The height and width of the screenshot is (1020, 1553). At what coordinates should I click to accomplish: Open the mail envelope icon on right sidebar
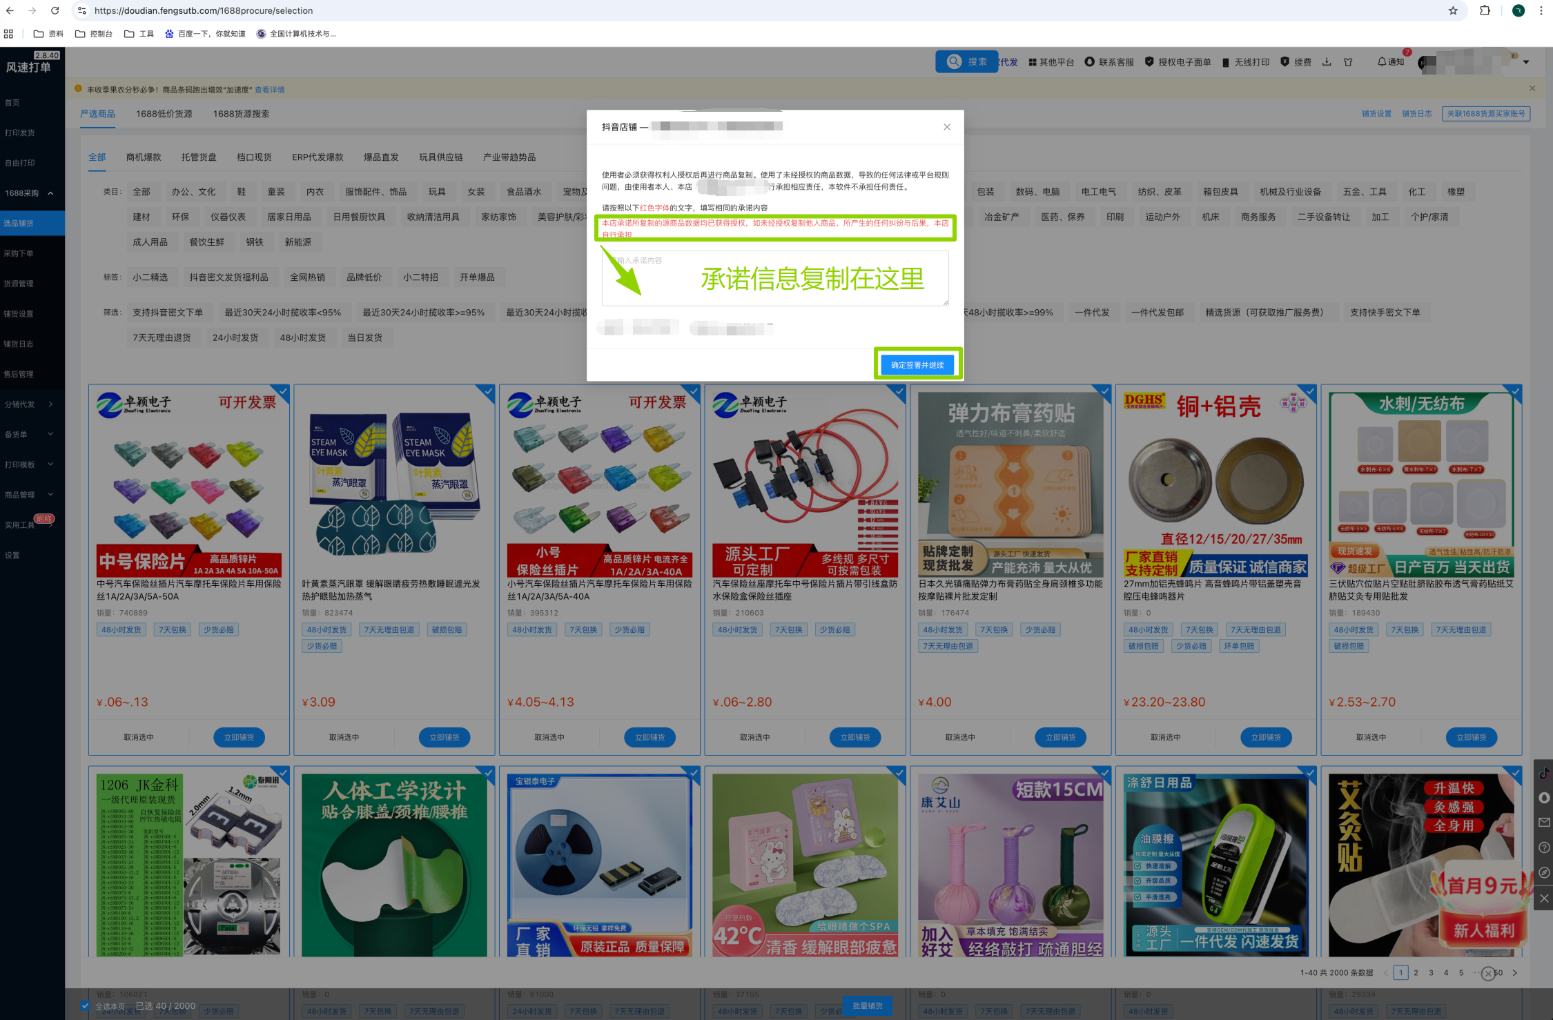click(x=1543, y=823)
